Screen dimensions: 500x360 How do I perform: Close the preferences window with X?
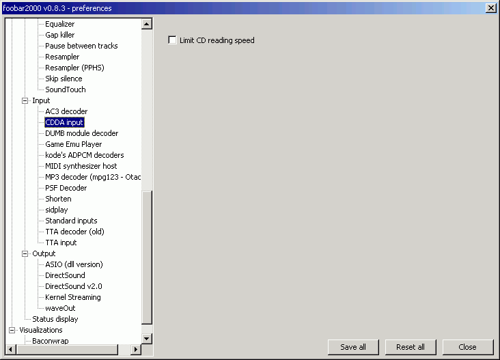click(490, 8)
